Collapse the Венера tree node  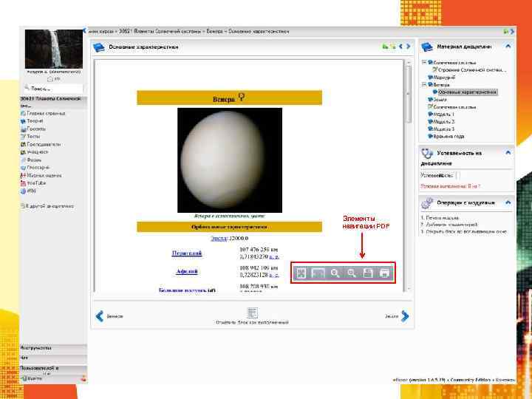coord(424,84)
